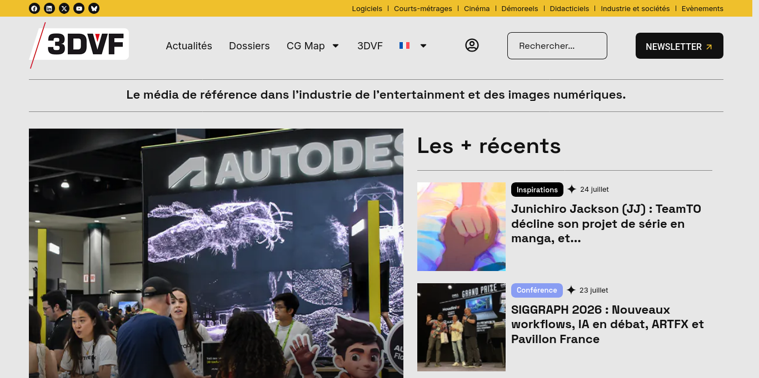Open the Bluesky butterfly icon
This screenshot has height=378, width=759.
tap(94, 8)
